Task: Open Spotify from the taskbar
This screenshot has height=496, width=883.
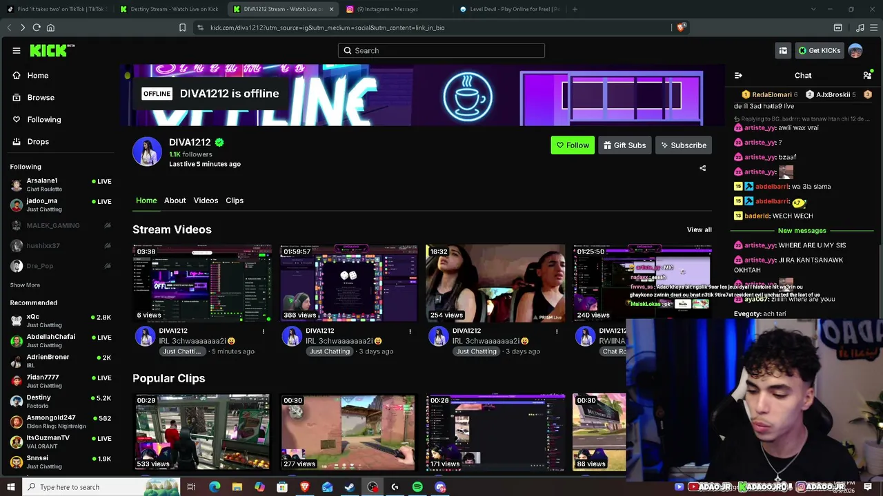Action: pyautogui.click(x=417, y=487)
